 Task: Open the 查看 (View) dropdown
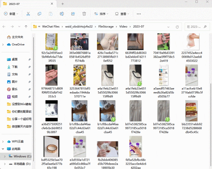tap(122, 14)
